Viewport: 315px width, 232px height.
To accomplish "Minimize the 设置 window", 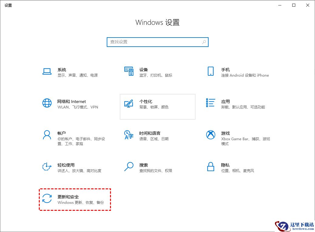I will pyautogui.click(x=280, y=5).
